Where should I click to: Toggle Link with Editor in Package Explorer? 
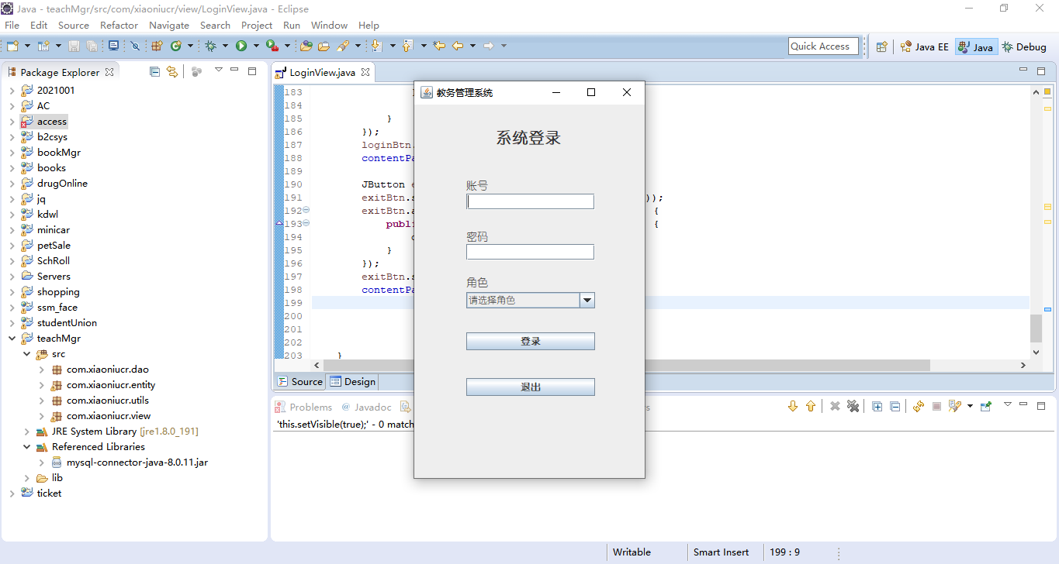(x=171, y=72)
